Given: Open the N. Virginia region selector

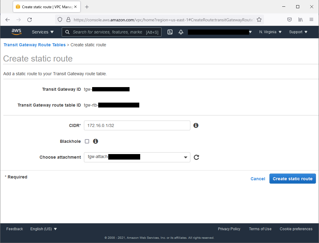Looking at the screenshot, I should pos(270,32).
